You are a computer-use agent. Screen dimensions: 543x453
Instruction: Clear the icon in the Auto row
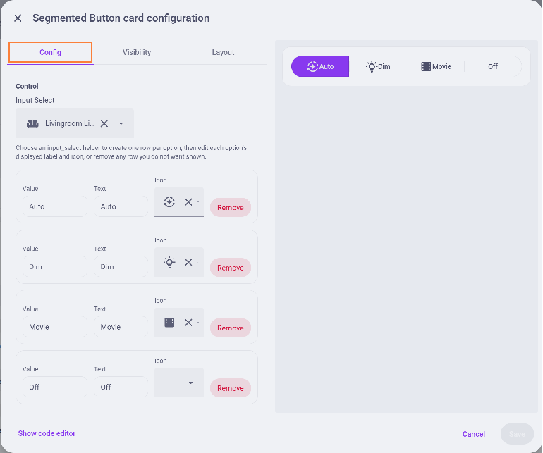(x=188, y=202)
